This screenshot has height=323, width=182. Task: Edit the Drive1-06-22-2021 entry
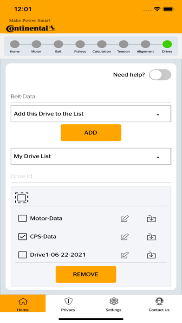(x=125, y=255)
